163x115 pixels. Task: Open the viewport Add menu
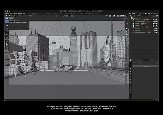click(x=28, y=16)
